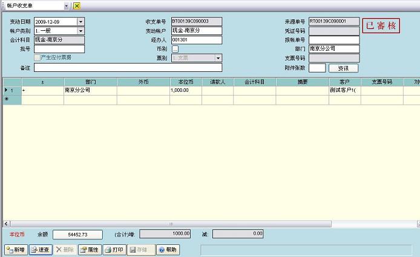This screenshot has width=420, height=257.
Task: Expand the 帐户收支单 title dropdown
Action: click(x=67, y=5)
